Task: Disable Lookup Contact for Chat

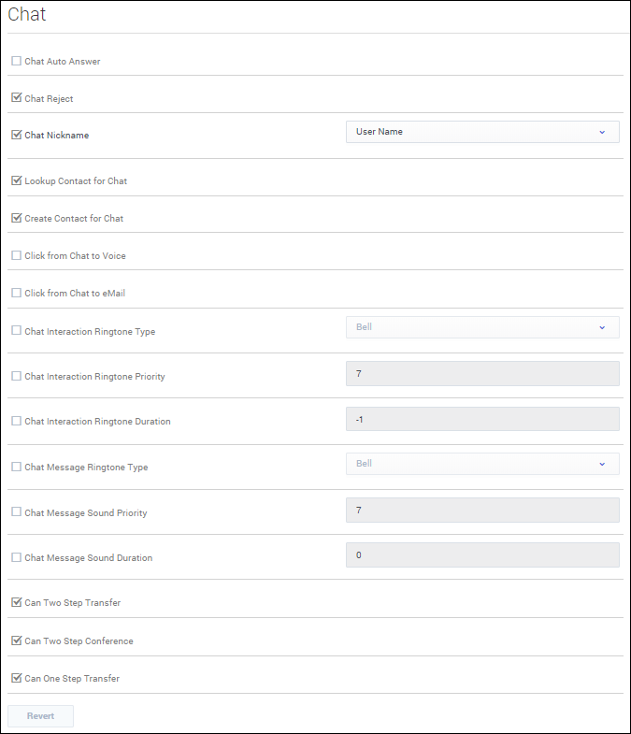Action: (x=16, y=181)
